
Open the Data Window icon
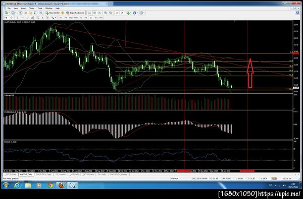(x=26, y=13)
